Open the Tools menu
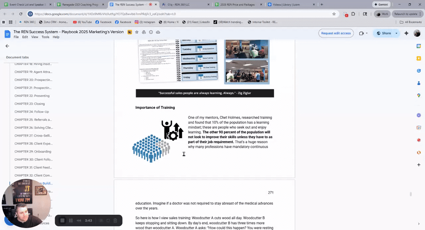This screenshot has height=230, width=425. (45, 37)
